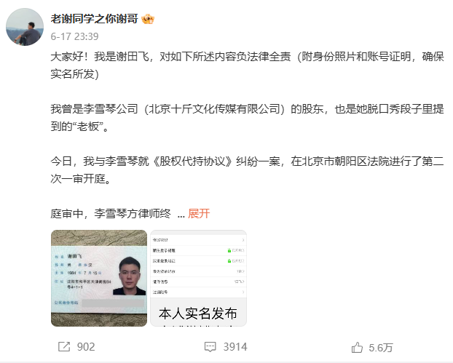Click the crown VIP badge beside username
The width and height of the screenshot is (453, 363).
coord(148,19)
